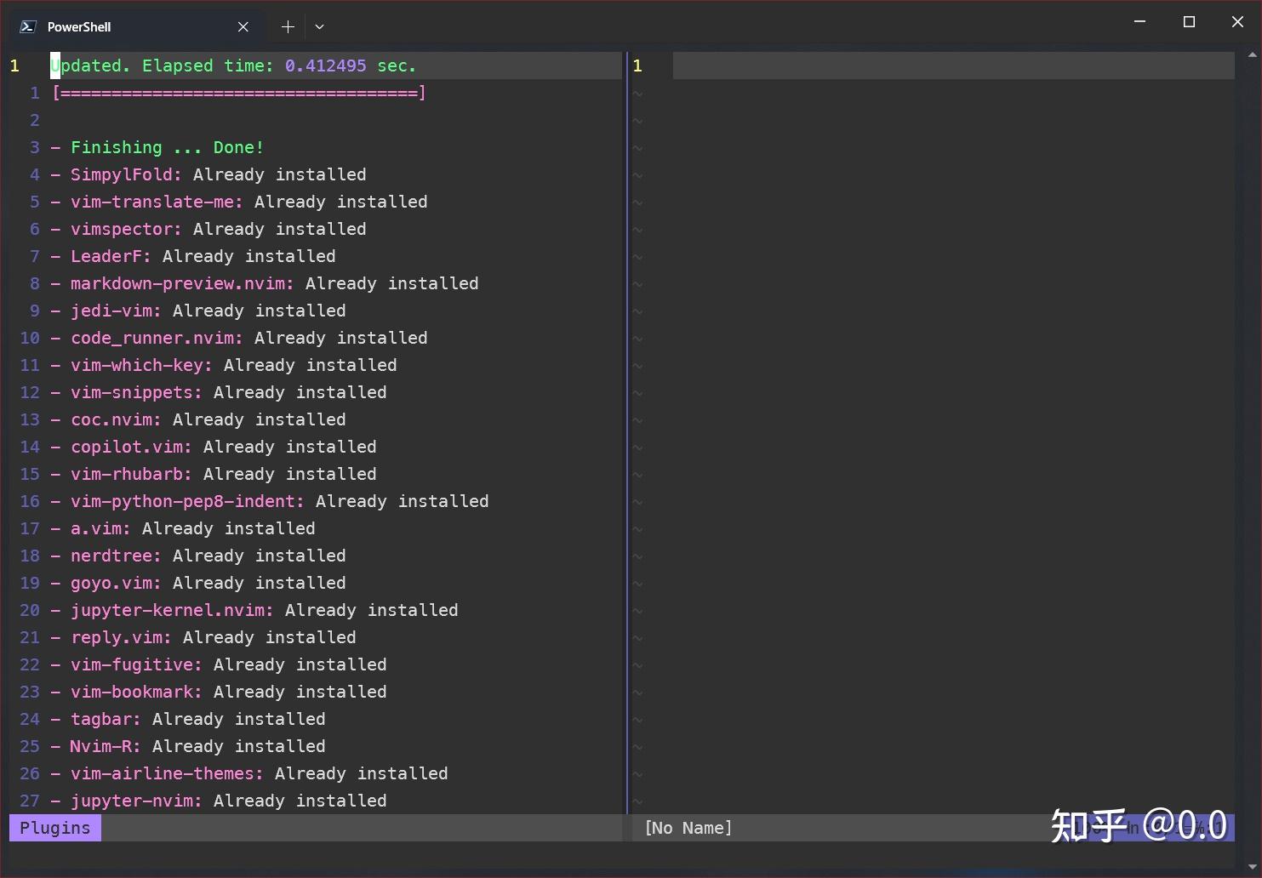The height and width of the screenshot is (878, 1262).
Task: Open a new tab with the plus icon
Action: point(287,26)
